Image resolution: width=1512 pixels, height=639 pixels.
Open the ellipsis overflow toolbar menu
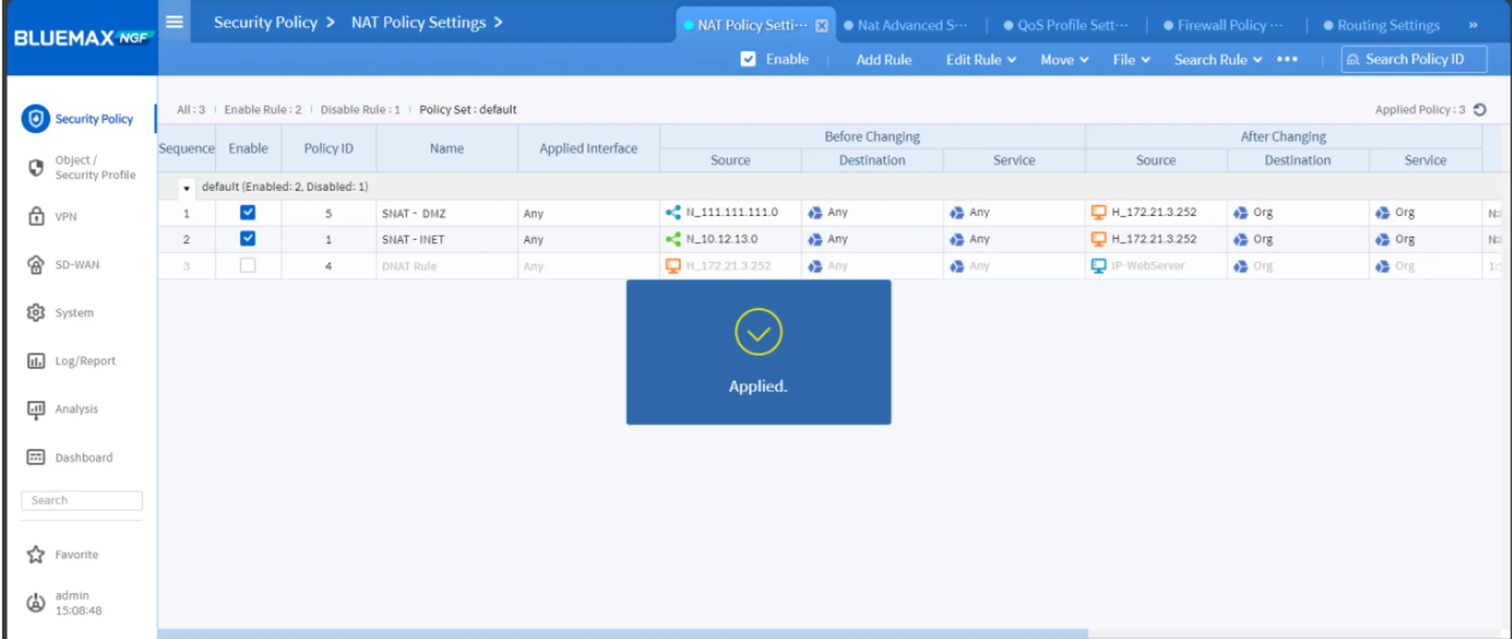(1287, 59)
